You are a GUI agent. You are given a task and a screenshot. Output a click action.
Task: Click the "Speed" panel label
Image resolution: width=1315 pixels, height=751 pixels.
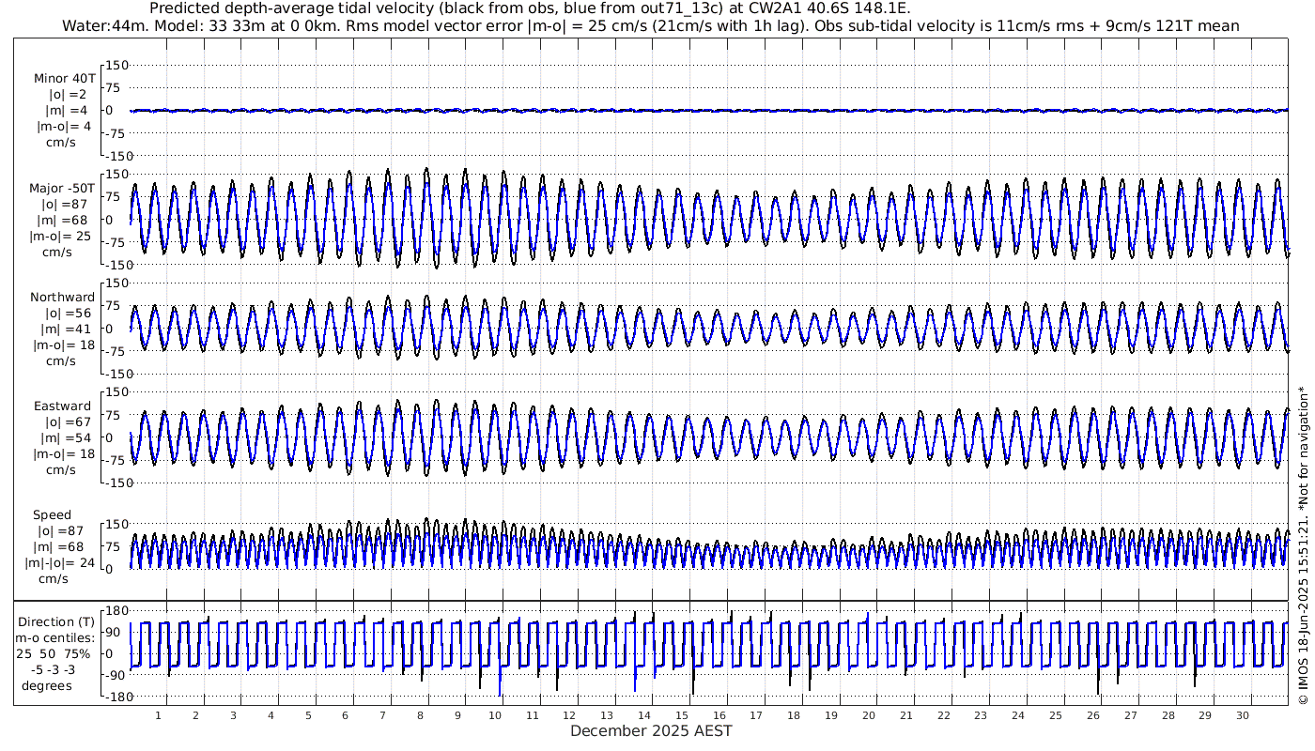point(52,515)
